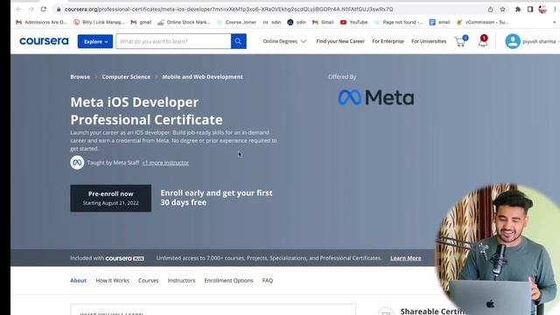Open Page not found bookmark
This screenshot has height=315, width=560.
point(399,22)
